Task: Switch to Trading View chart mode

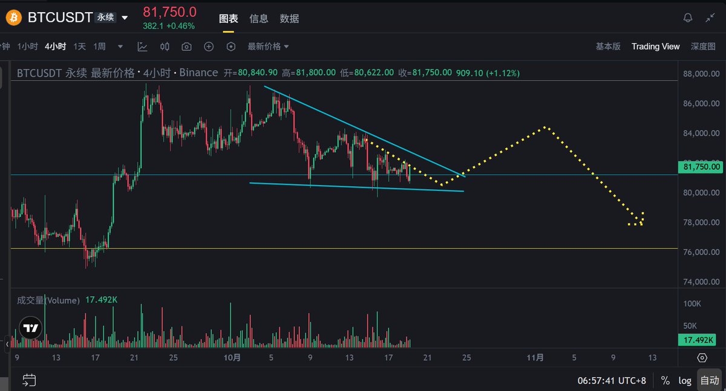Action: tap(656, 47)
